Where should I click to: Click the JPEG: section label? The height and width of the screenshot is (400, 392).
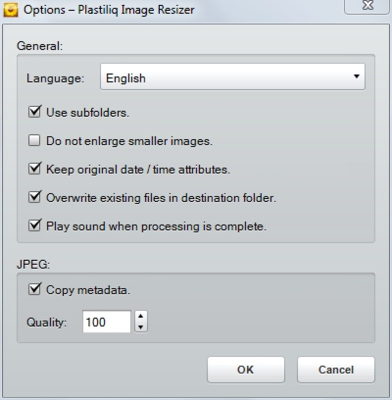pyautogui.click(x=33, y=264)
